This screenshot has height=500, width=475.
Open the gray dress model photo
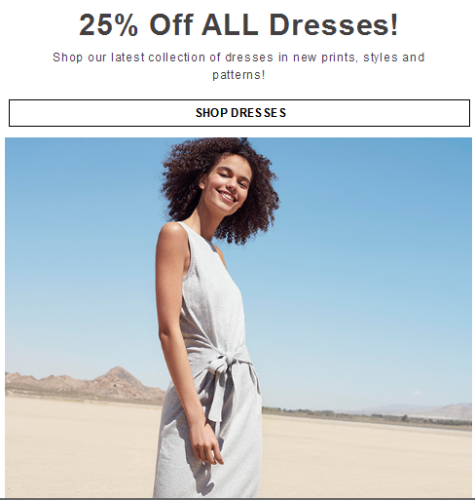[238, 318]
